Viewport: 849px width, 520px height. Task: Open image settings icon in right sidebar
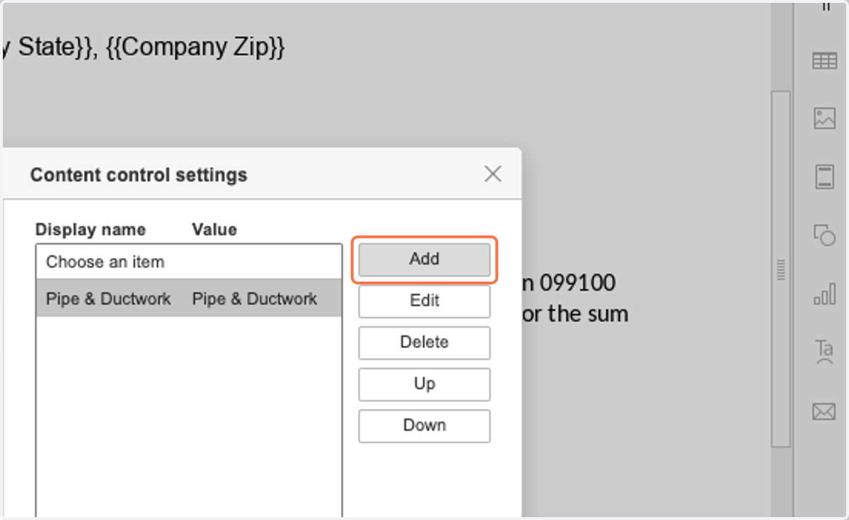pos(824,118)
